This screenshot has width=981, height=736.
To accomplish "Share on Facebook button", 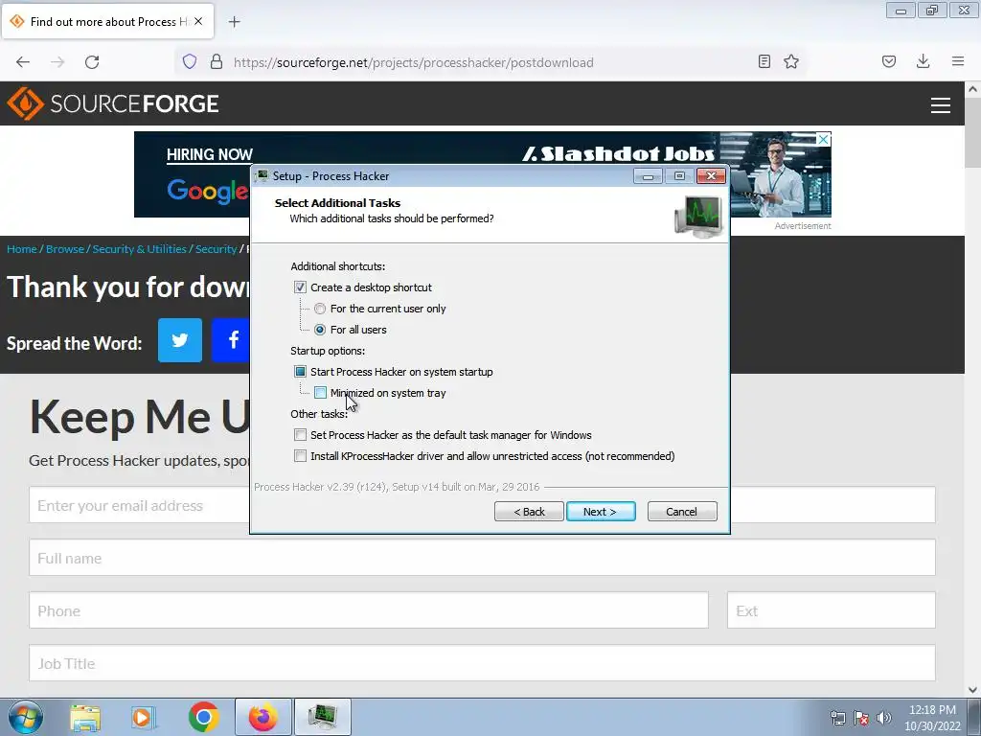I will pos(231,340).
